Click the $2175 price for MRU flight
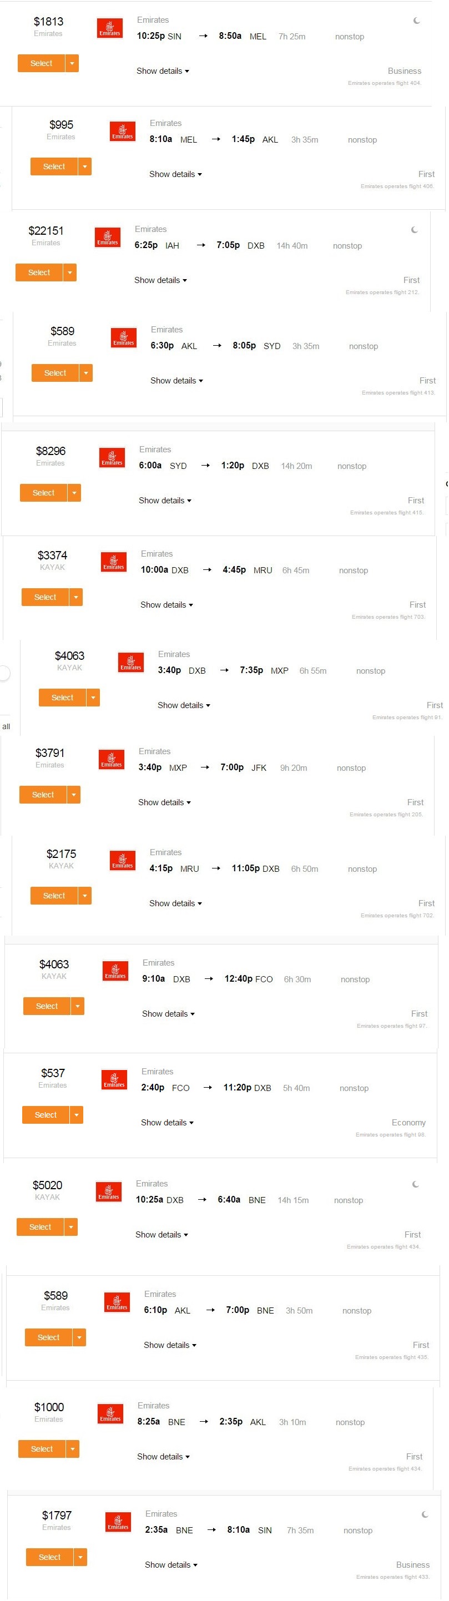This screenshot has height=1601, width=449. pyautogui.click(x=61, y=854)
